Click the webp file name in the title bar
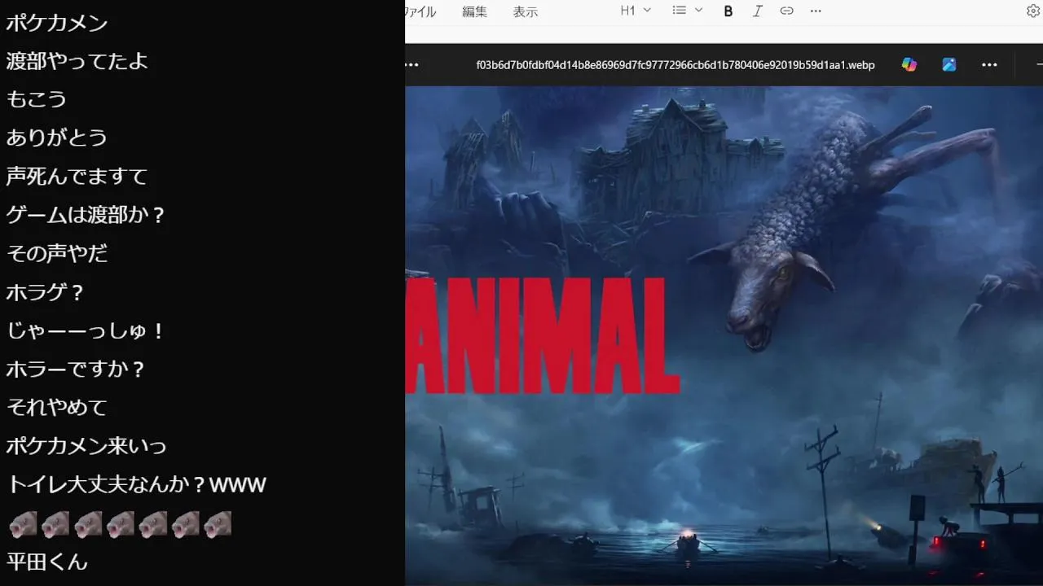The width and height of the screenshot is (1043, 586). coord(676,64)
